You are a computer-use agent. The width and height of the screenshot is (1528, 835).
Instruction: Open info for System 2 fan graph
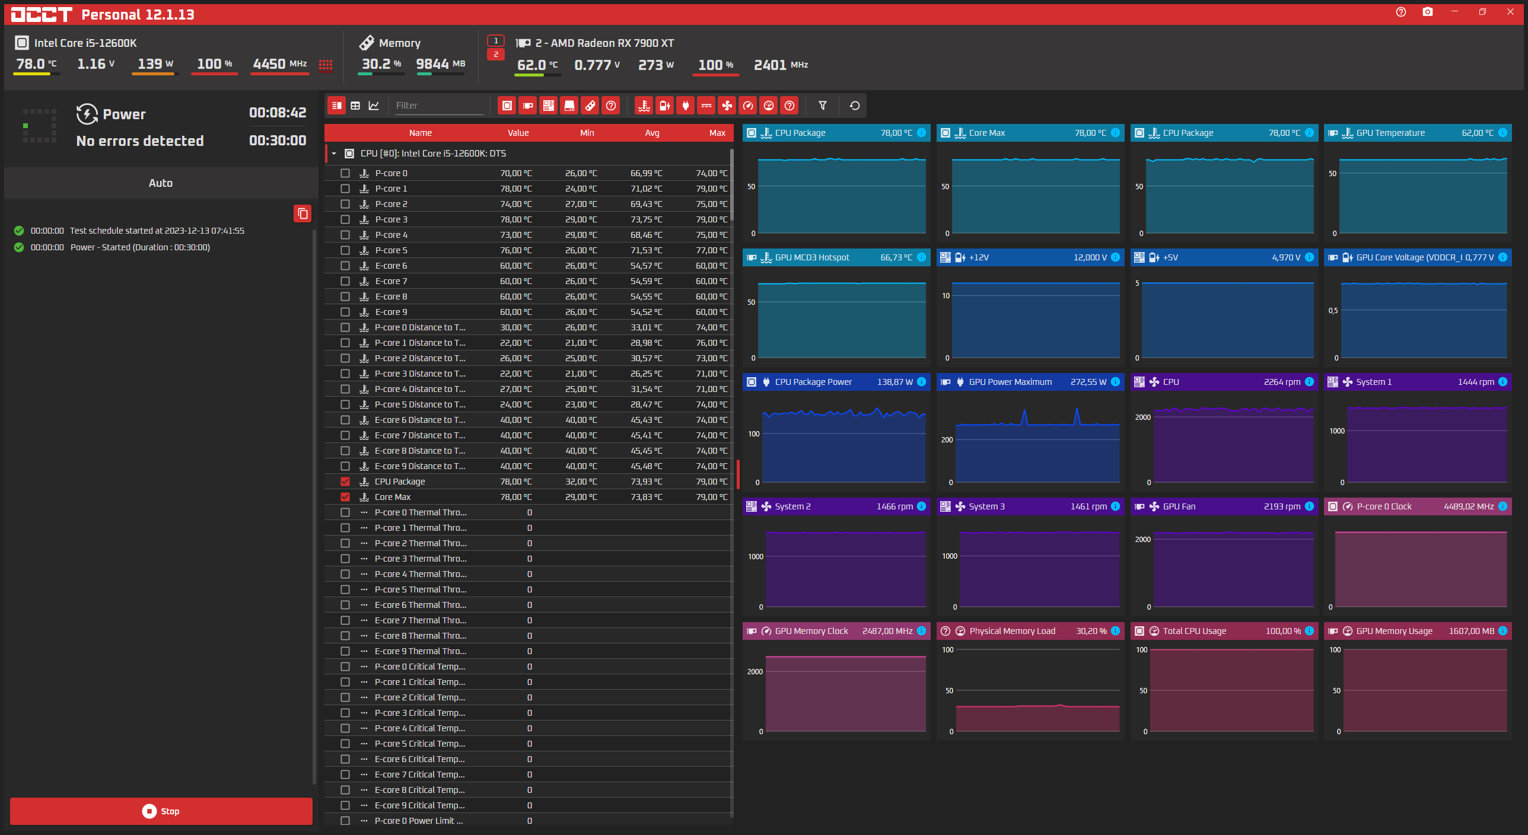click(x=922, y=506)
